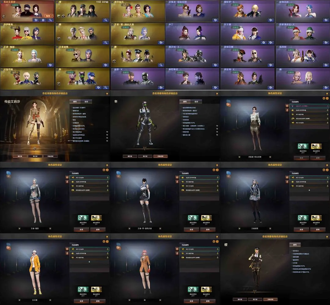Select 保卫者 in the 隼 detail panel

click(145, 156)
